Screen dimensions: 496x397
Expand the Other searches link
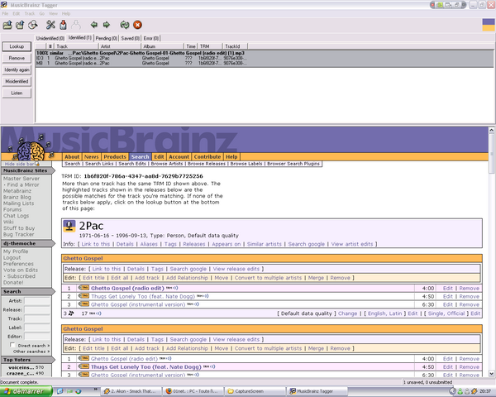point(31,352)
